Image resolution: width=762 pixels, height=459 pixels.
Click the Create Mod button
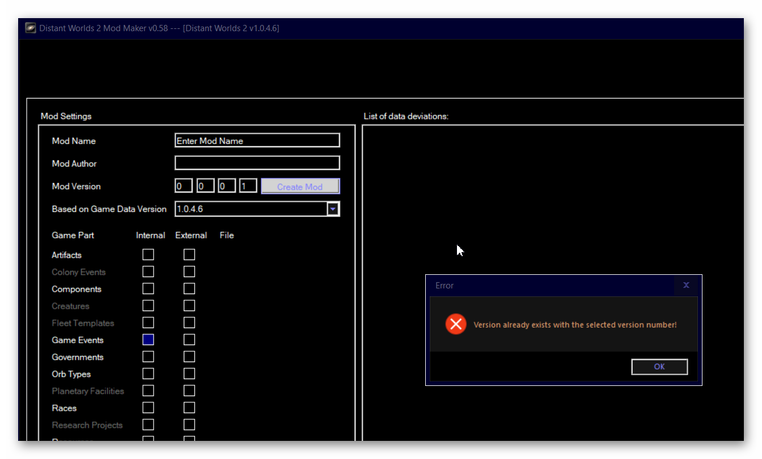point(300,186)
